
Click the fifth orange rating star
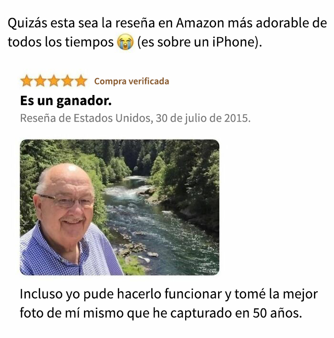81,81
